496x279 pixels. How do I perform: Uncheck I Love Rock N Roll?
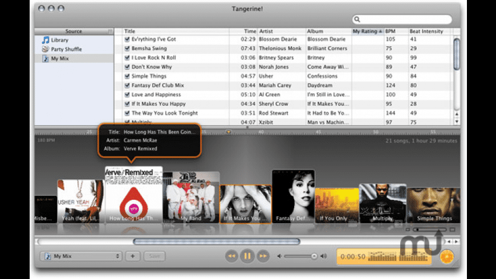point(127,58)
